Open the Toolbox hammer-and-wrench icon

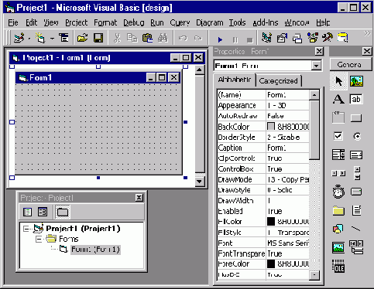tap(328, 38)
